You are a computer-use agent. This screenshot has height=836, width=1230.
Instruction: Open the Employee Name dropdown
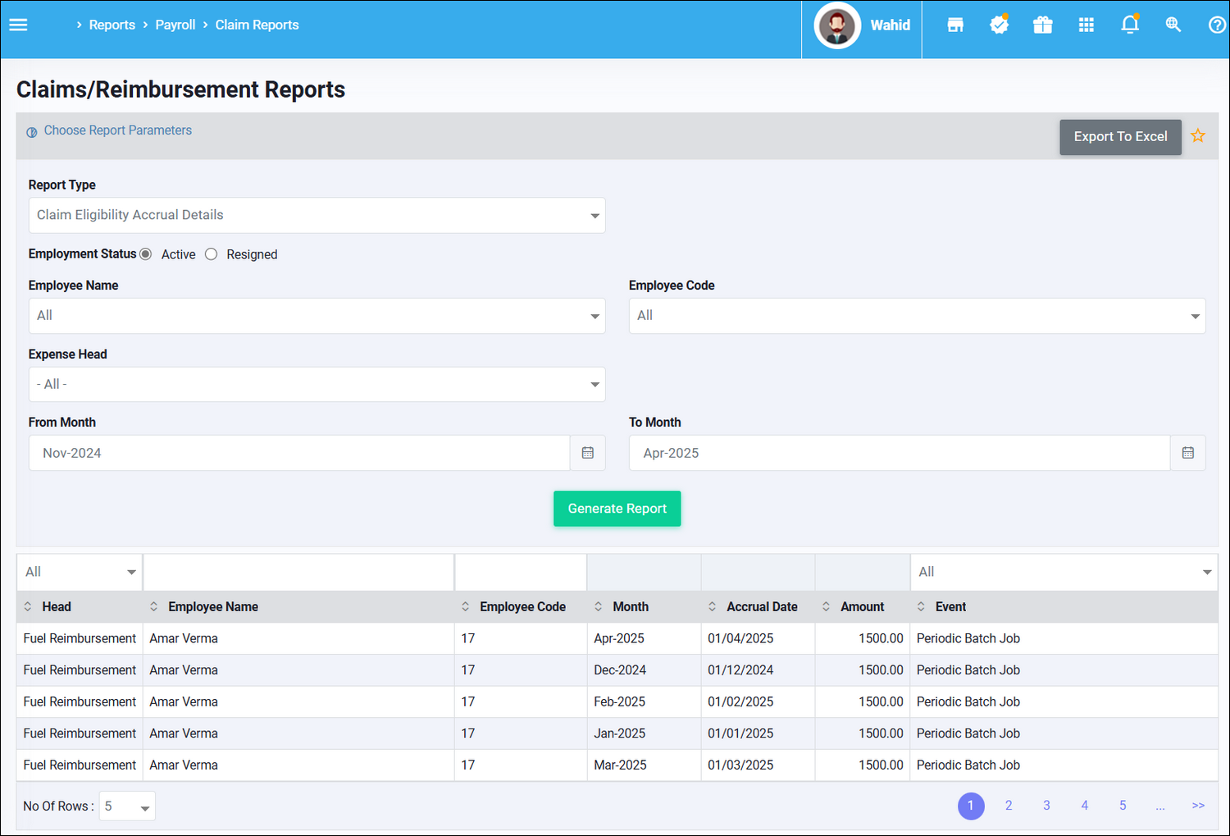tap(317, 316)
